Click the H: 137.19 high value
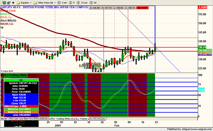The width and height of the screenshot is (213, 131). (x=107, y=8)
